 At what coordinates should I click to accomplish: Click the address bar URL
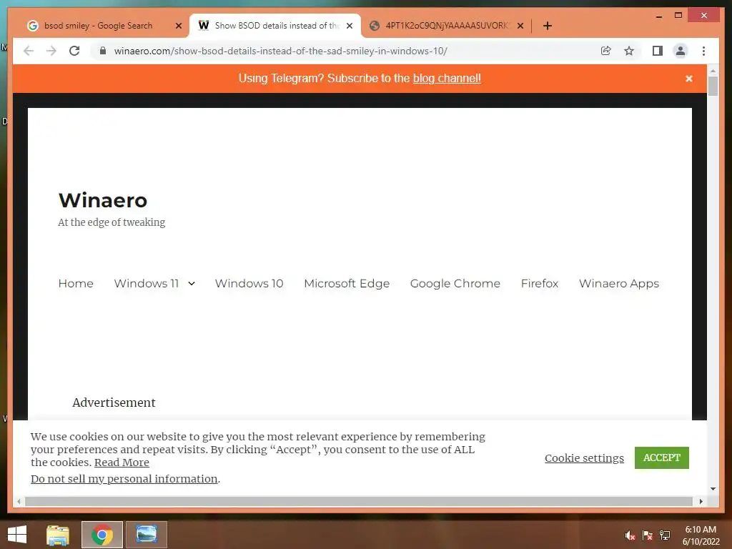click(x=280, y=51)
